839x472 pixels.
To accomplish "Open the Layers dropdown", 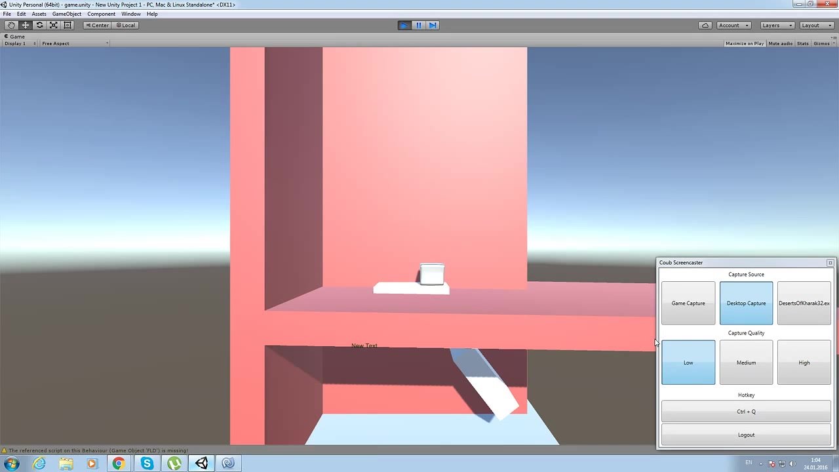I will click(x=777, y=25).
